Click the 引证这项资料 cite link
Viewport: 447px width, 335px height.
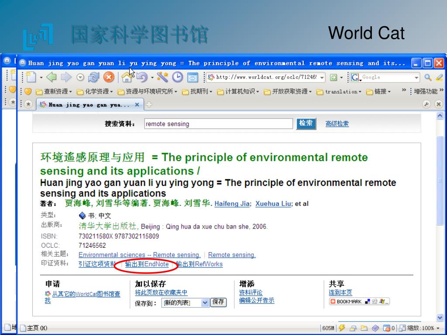point(97,264)
